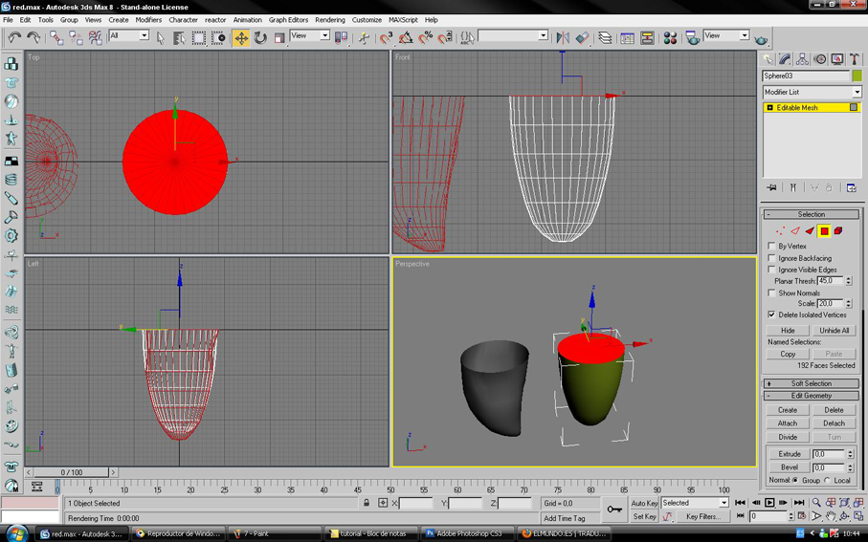Click the Detach button
This screenshot has height=542, width=868.
(x=834, y=423)
